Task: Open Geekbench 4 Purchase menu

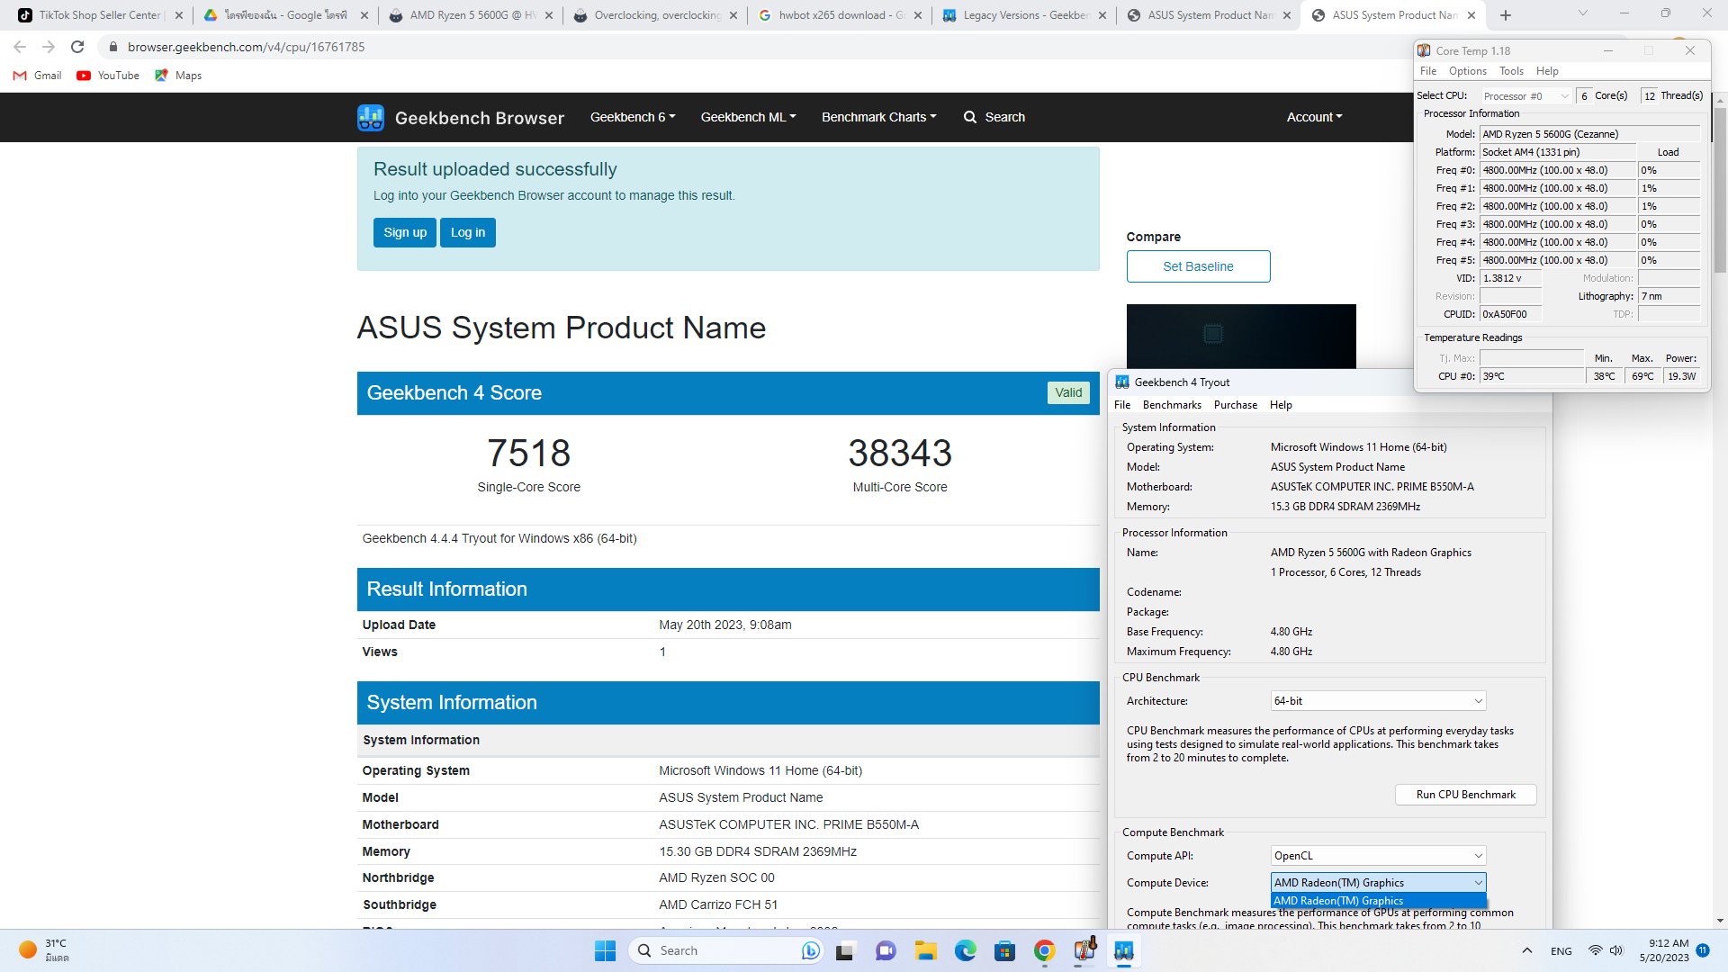Action: (1236, 405)
